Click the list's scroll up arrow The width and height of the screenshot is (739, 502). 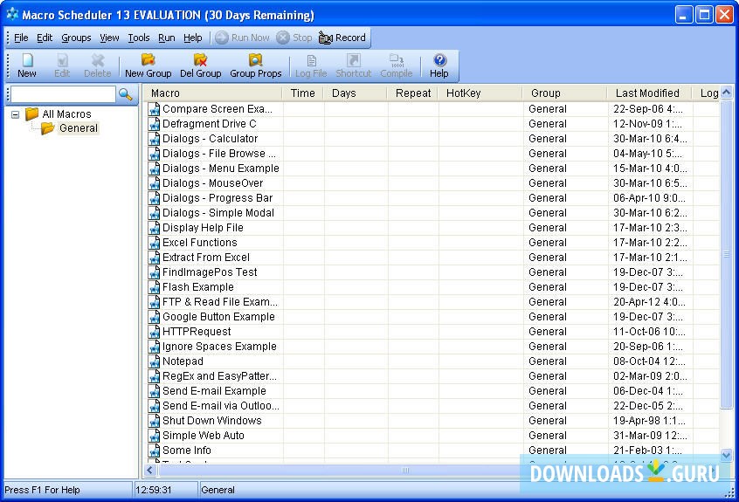[726, 93]
